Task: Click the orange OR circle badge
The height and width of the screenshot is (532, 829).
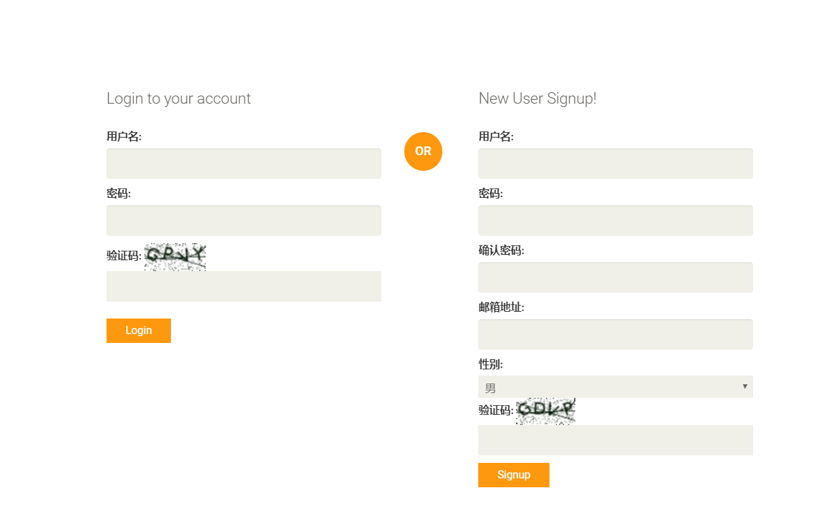Action: click(423, 151)
